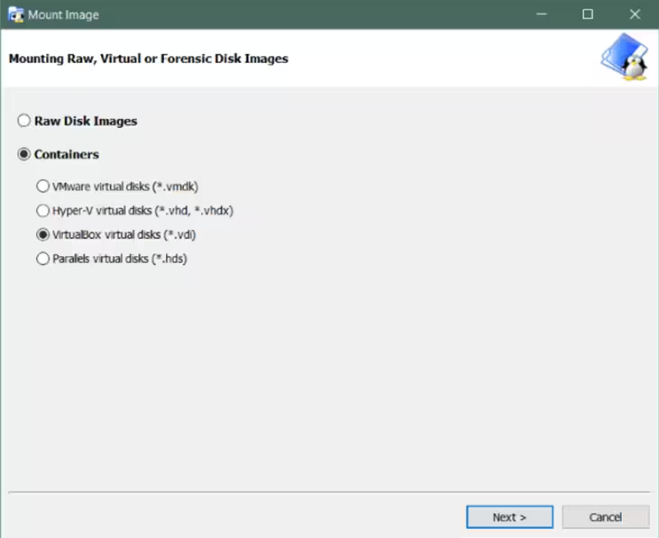Screen dimensions: 659x538
Task: Maximize the Mount Image window
Action: tap(588, 14)
